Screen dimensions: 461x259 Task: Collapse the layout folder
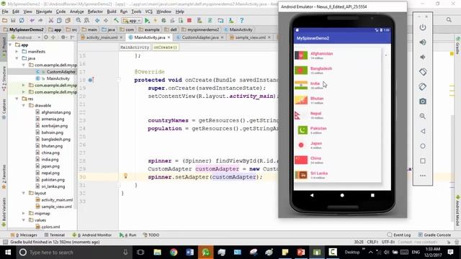(x=24, y=194)
